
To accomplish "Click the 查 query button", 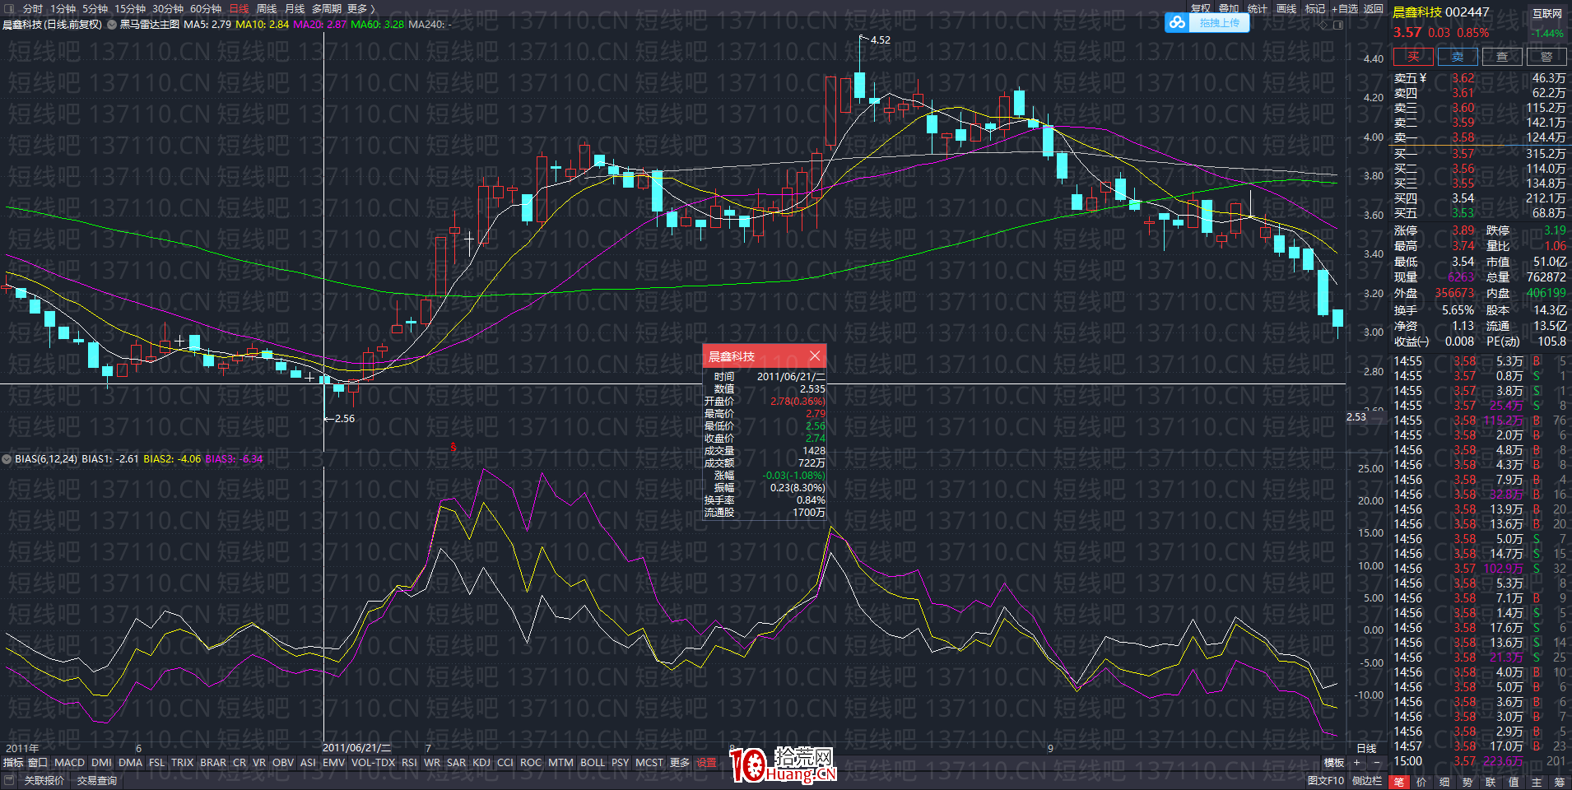I will (1502, 57).
